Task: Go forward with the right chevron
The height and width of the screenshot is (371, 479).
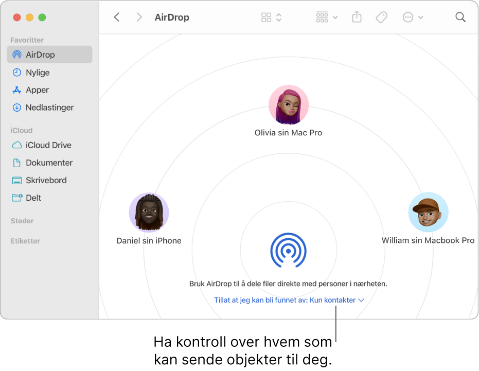Action: coord(139,17)
